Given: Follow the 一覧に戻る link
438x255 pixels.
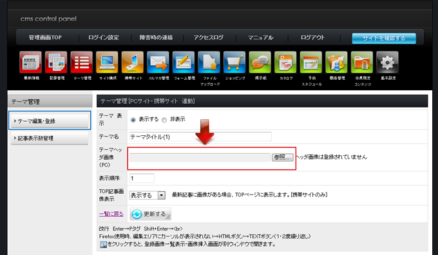Looking at the screenshot, I should point(111,214).
